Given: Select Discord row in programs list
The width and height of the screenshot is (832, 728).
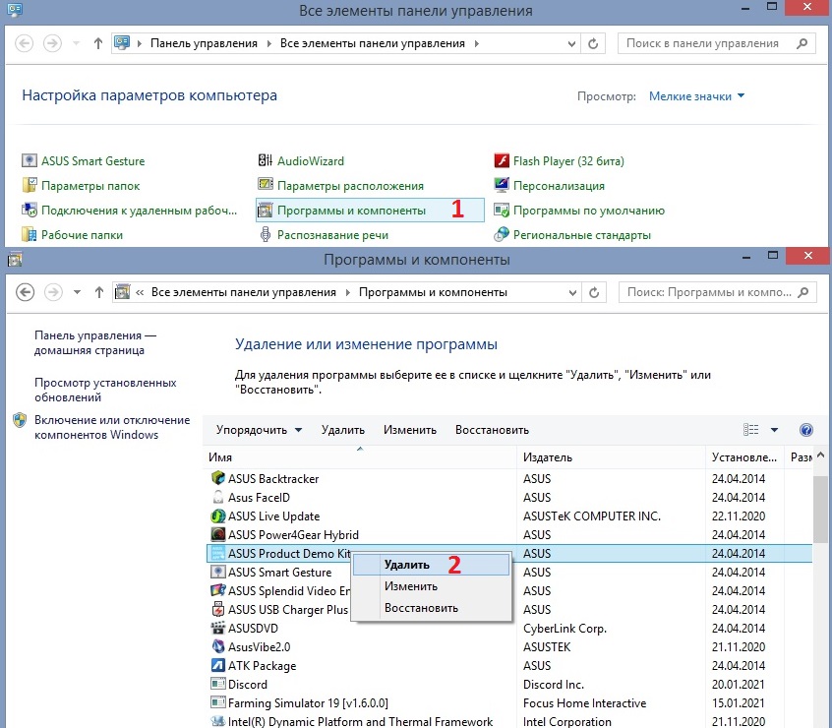Looking at the screenshot, I should (x=507, y=684).
